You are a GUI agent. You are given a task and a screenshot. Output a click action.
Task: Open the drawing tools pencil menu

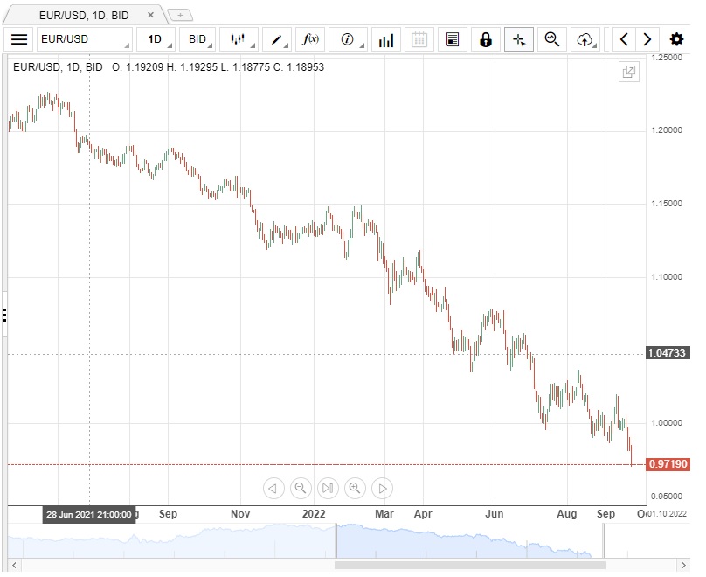tap(280, 39)
